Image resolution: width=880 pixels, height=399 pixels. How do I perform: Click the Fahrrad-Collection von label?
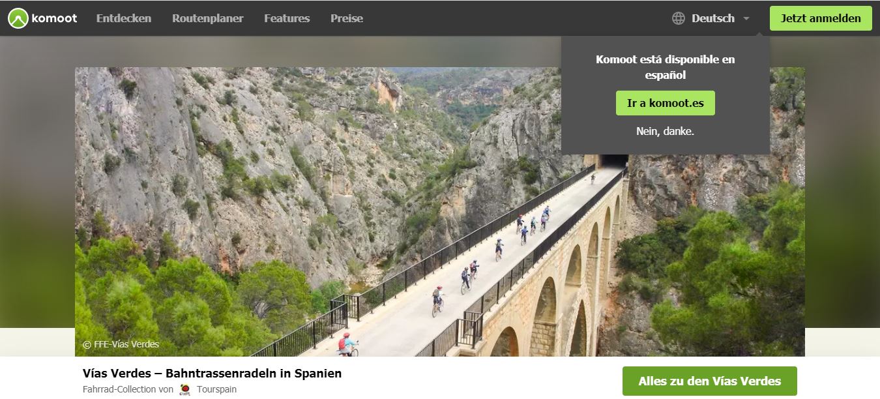(128, 389)
